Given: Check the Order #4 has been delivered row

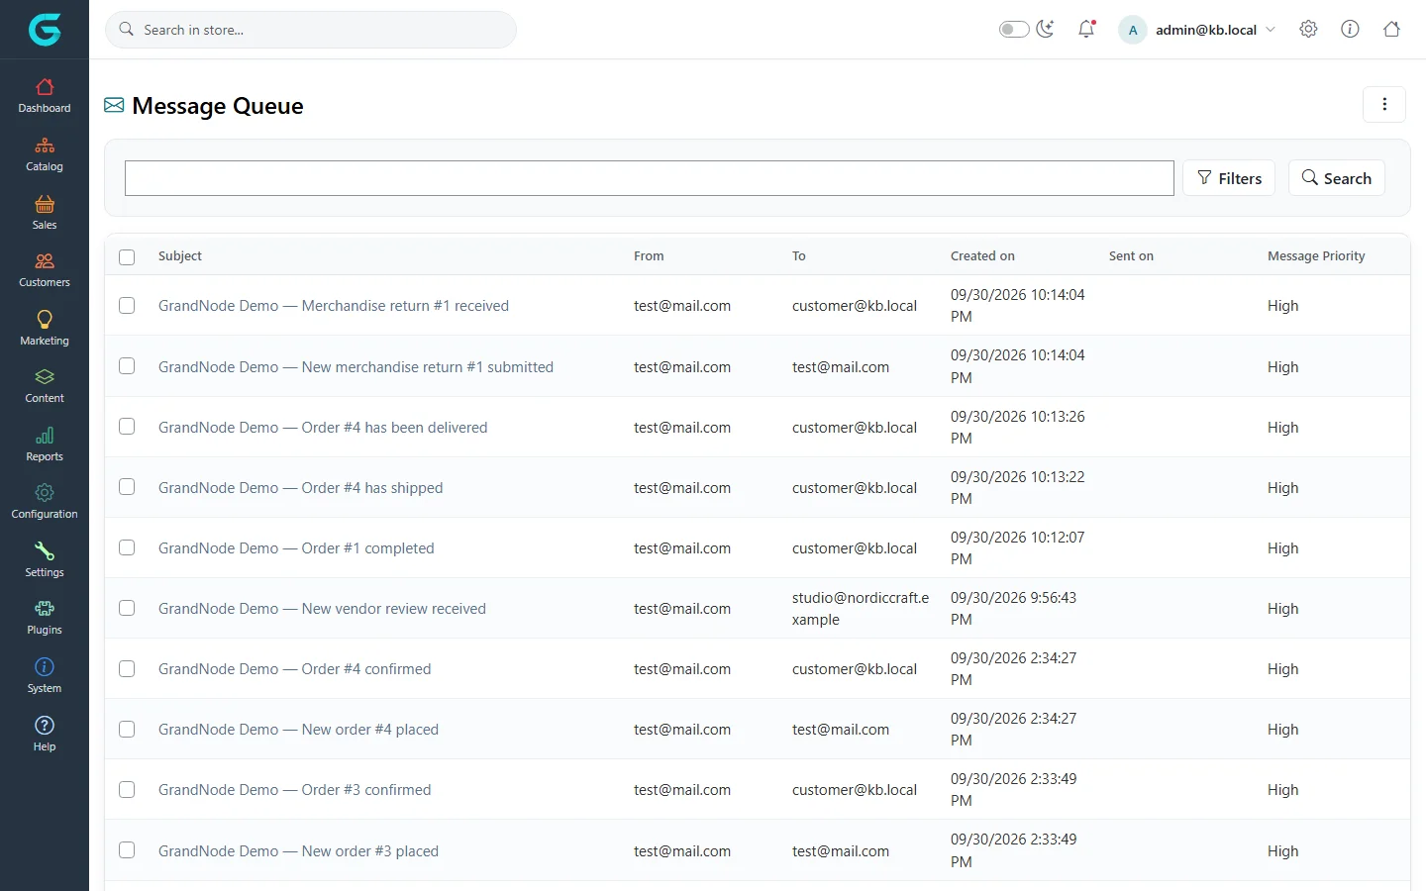Looking at the screenshot, I should tap(127, 427).
